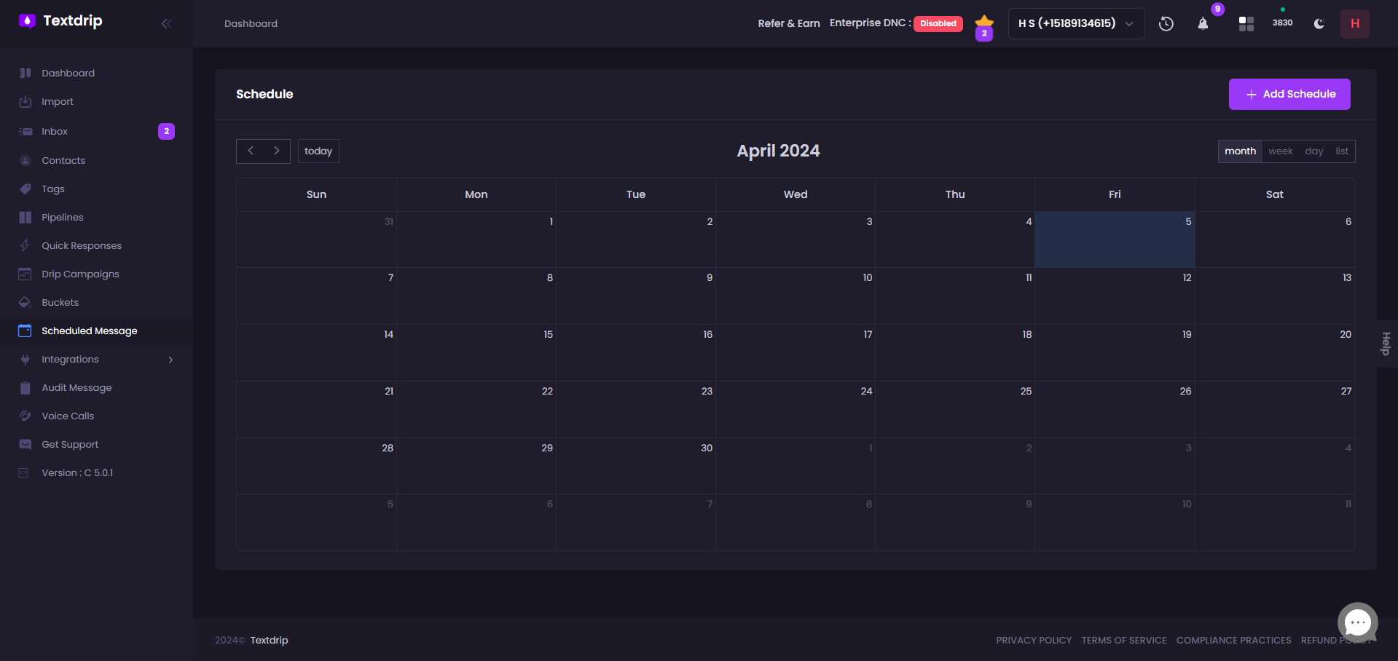Viewport: 1398px width, 661px height.
Task: Select April 17 on the calendar
Action: click(795, 353)
